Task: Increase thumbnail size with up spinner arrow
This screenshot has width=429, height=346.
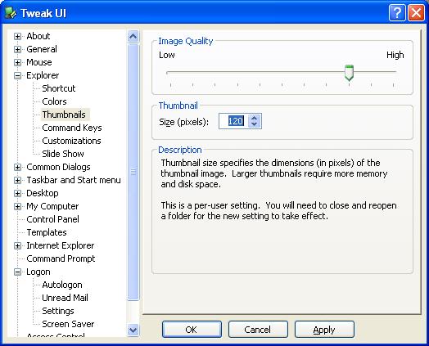Action: tap(254, 118)
